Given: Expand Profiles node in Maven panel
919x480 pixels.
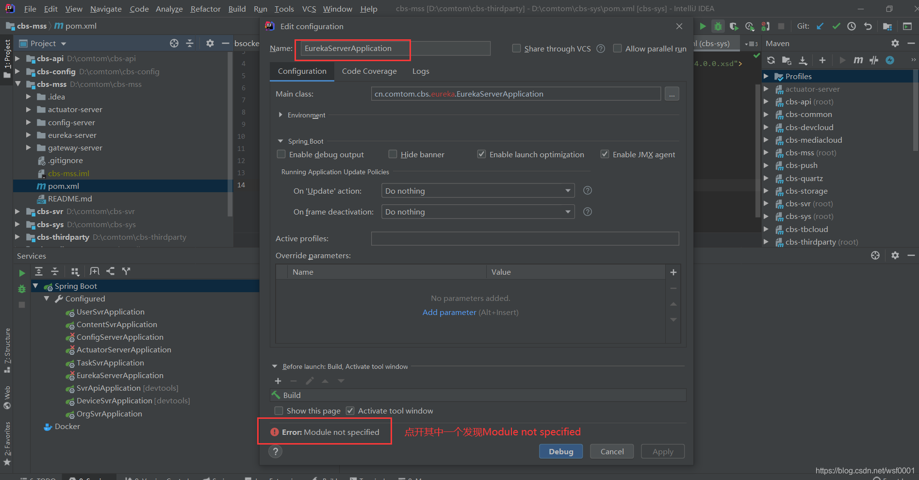Looking at the screenshot, I should (766, 76).
